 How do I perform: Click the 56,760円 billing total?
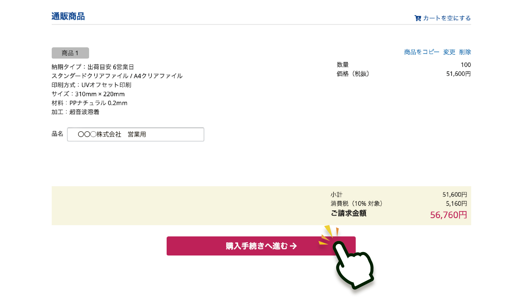(448, 215)
